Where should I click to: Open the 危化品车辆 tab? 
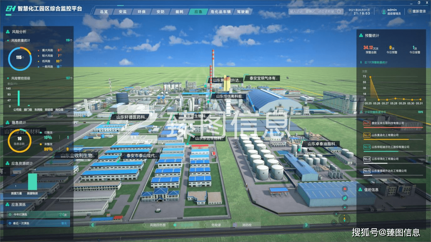point(221,12)
